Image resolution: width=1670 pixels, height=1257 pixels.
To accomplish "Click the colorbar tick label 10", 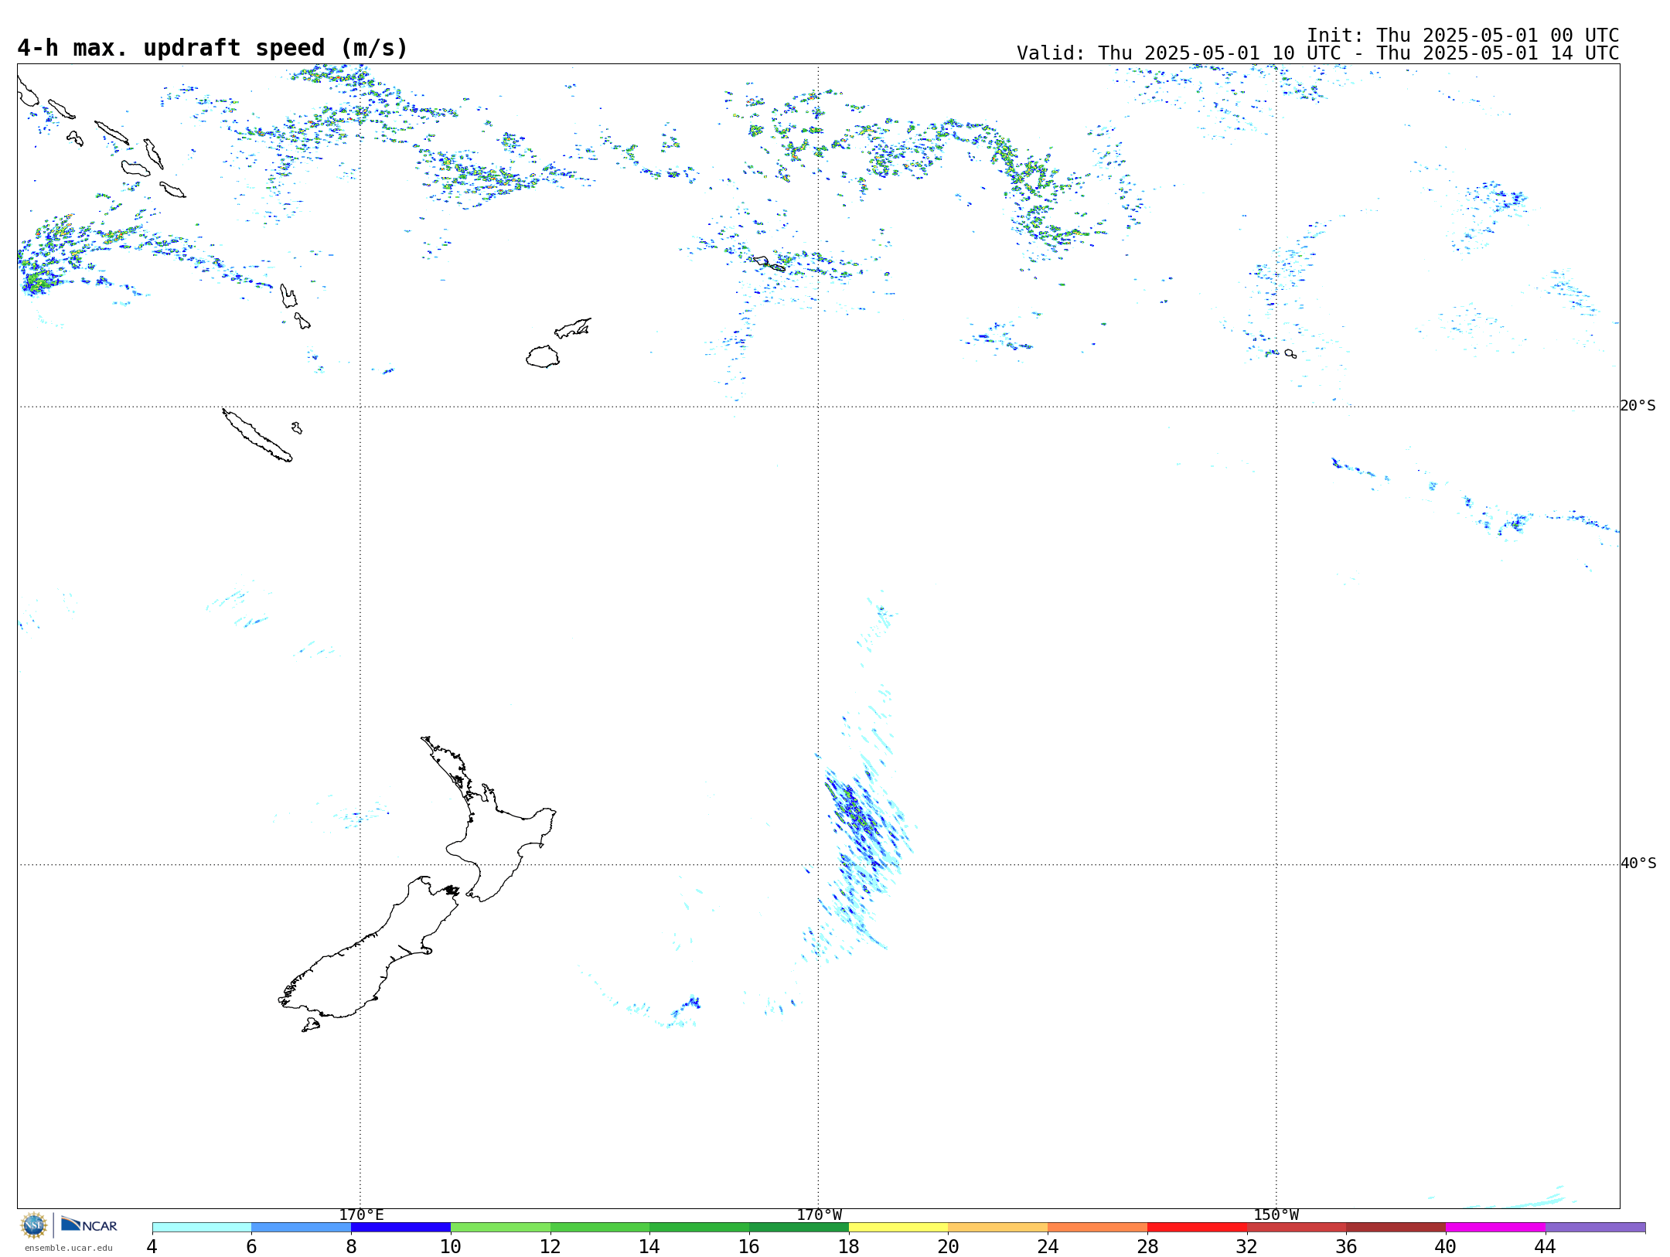I will pyautogui.click(x=451, y=1246).
